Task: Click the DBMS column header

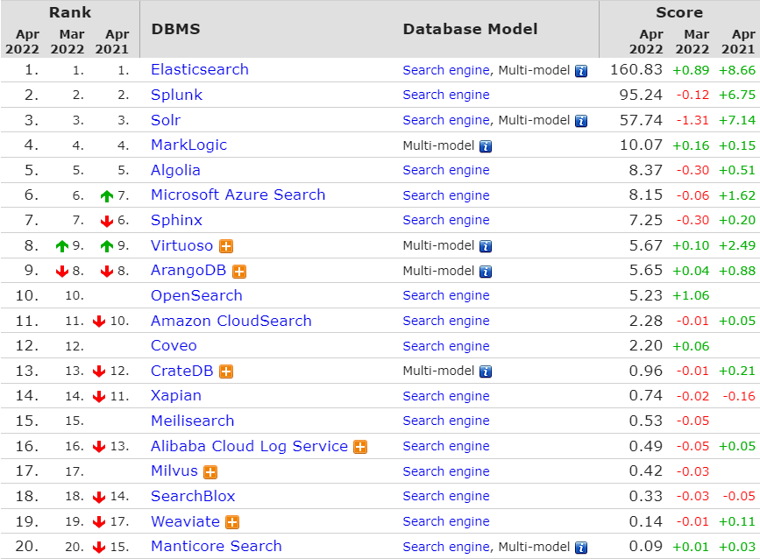Action: (175, 29)
